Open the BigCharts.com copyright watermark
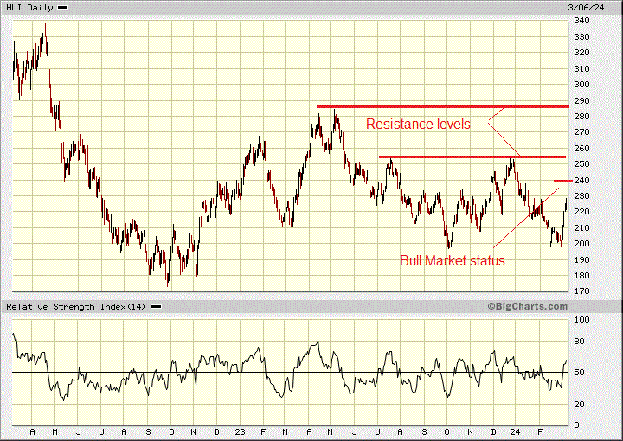Viewport: 623px width, 441px height. pos(526,306)
